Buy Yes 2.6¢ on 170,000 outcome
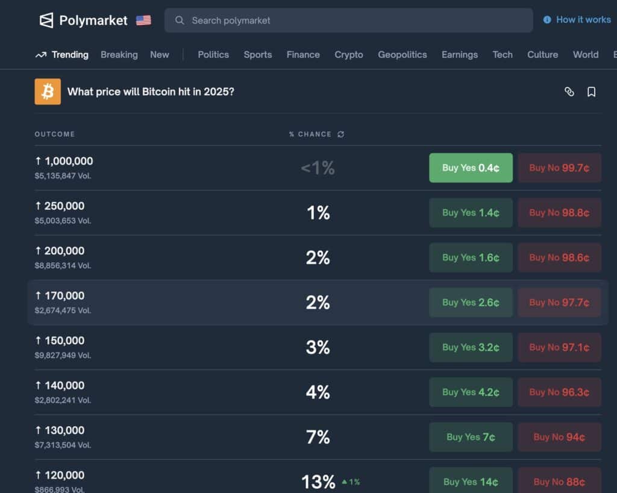Screen dimensions: 617x493 471,303
